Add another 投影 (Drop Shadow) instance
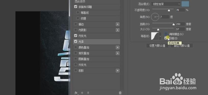Image resolution: width=208 pixels, height=95 pixels. [x=118, y=71]
